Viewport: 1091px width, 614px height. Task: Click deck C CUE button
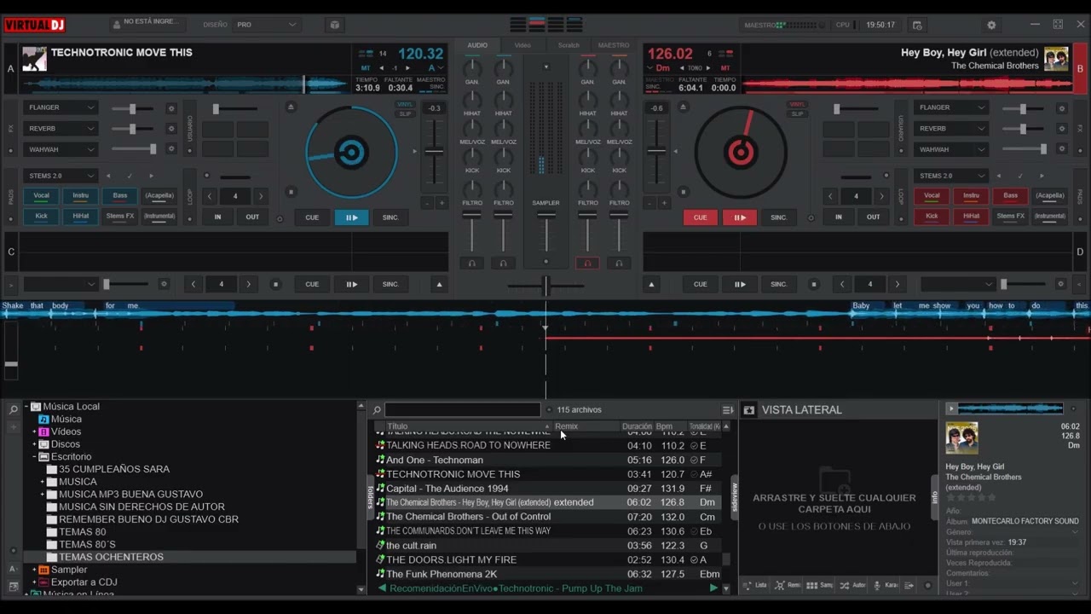312,284
